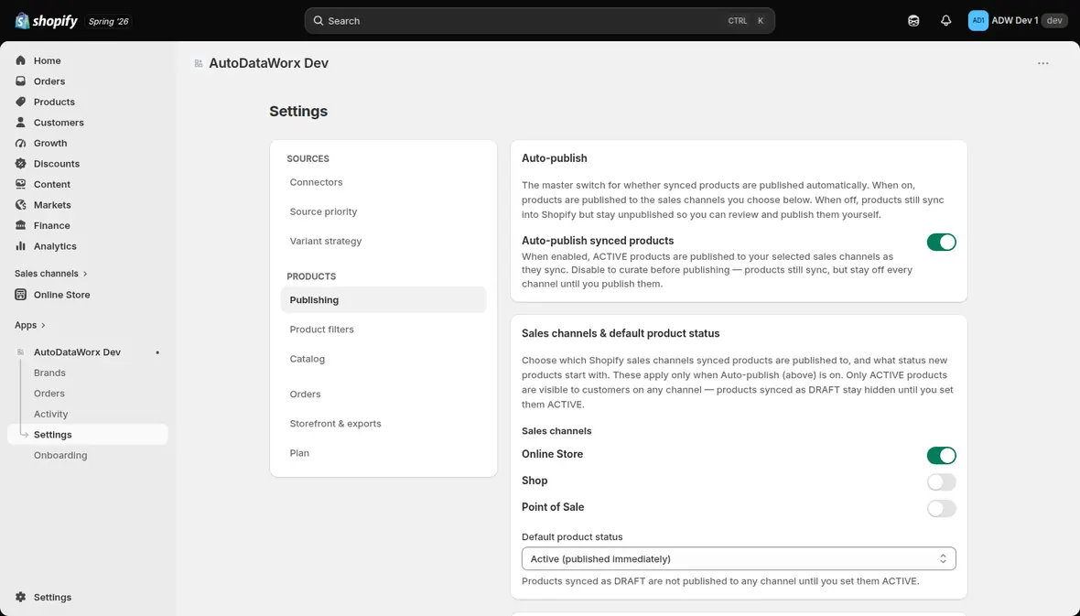
Task: Click the Content icon in sidebar
Action: [x=21, y=185]
